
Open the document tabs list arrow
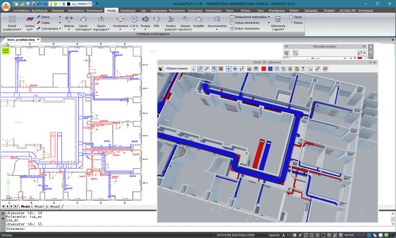click(x=393, y=40)
